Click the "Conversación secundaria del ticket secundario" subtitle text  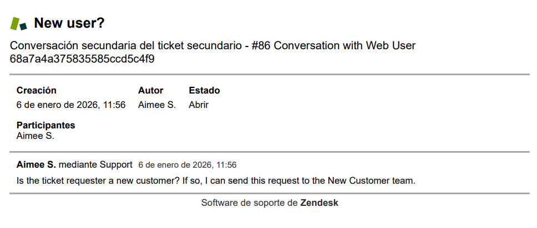126,46
